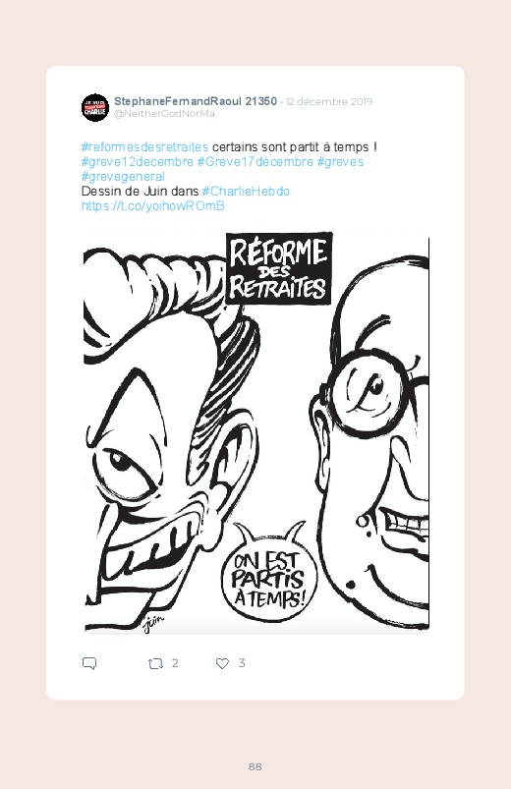
Task: Open the #greves hashtag
Action: [x=340, y=161]
